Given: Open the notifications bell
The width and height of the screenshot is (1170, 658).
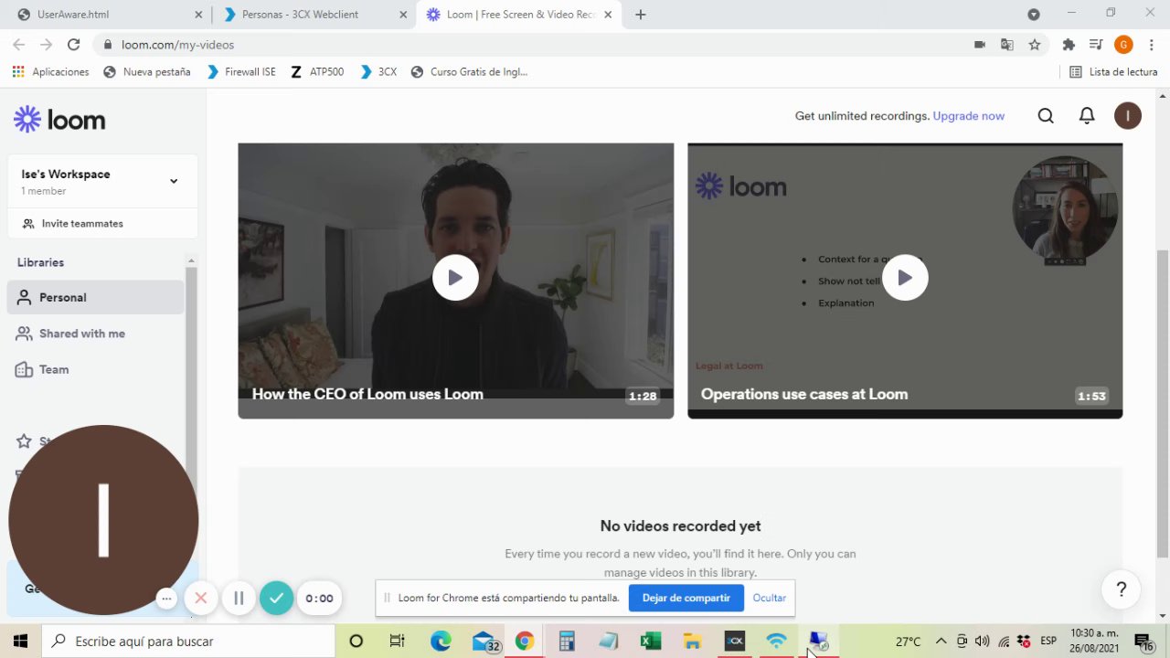Looking at the screenshot, I should point(1087,116).
